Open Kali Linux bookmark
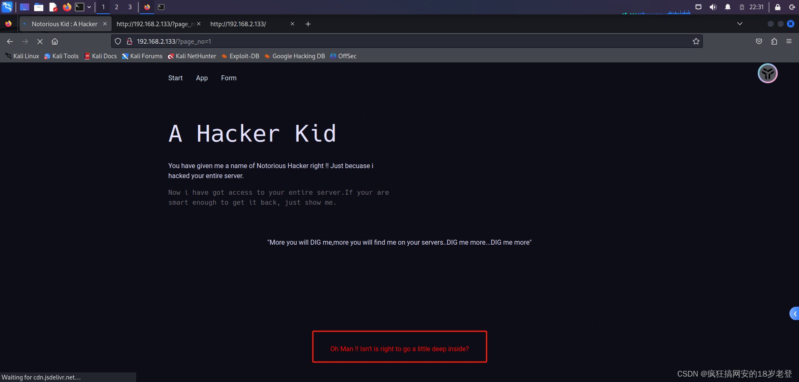 (x=22, y=56)
